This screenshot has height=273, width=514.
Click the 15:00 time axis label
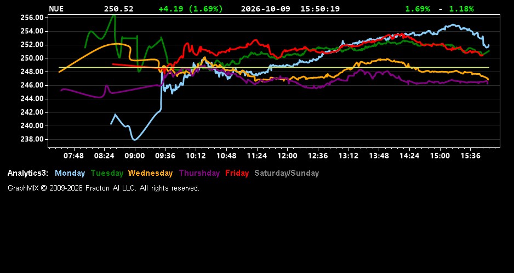click(x=440, y=156)
